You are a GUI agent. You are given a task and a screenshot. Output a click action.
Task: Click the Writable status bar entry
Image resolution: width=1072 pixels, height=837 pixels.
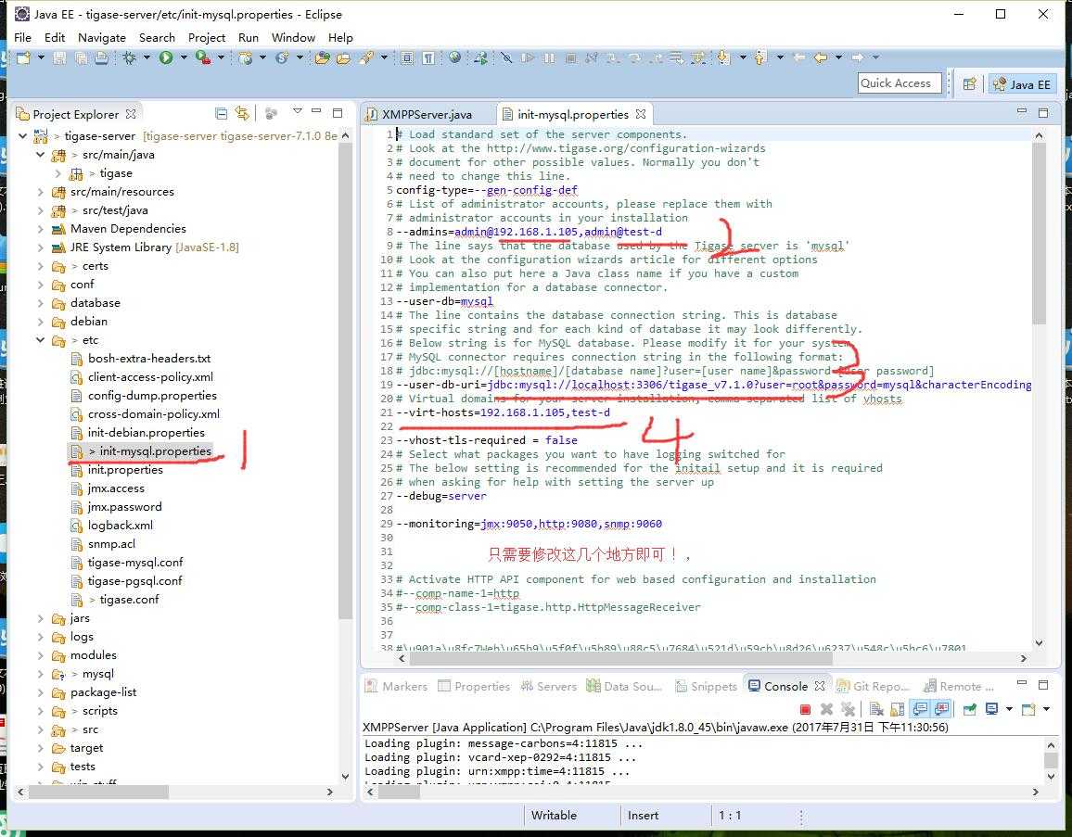[x=554, y=816]
